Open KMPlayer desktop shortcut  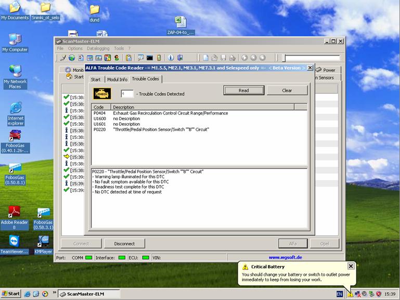45,242
